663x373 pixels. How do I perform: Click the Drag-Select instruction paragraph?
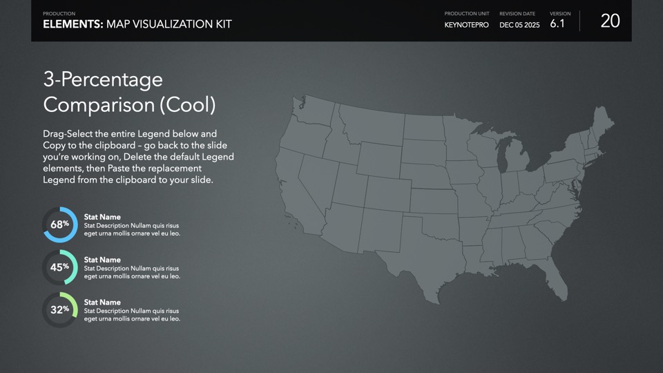[138, 156]
